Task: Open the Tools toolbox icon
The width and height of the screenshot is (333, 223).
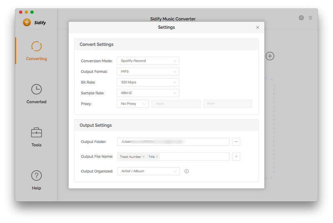Action: pos(36,133)
